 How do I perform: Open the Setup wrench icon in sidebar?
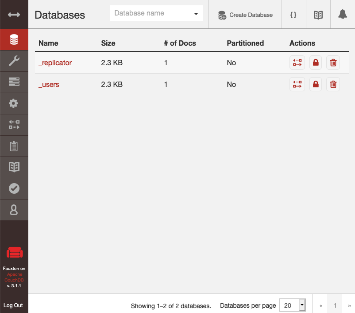click(x=14, y=61)
